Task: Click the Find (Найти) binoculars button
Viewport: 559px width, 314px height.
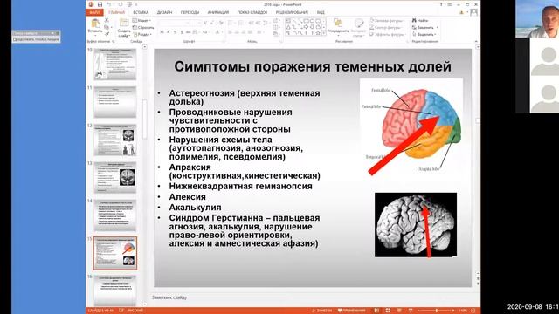Action: point(419,21)
